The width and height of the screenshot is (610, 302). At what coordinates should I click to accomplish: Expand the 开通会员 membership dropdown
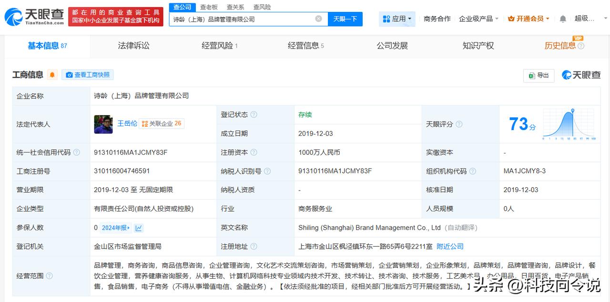click(529, 19)
